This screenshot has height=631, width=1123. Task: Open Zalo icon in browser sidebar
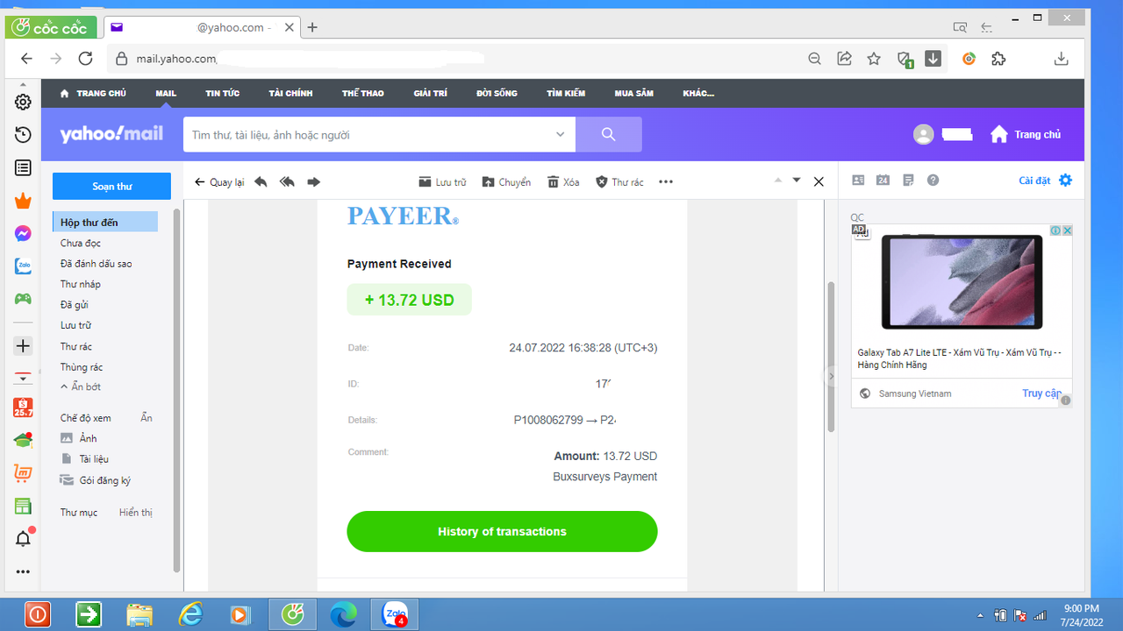[24, 266]
